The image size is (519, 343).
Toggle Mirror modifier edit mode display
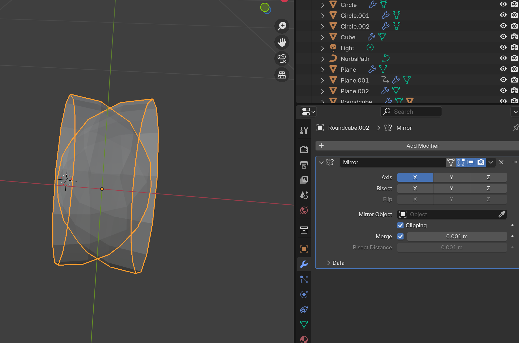click(461, 162)
